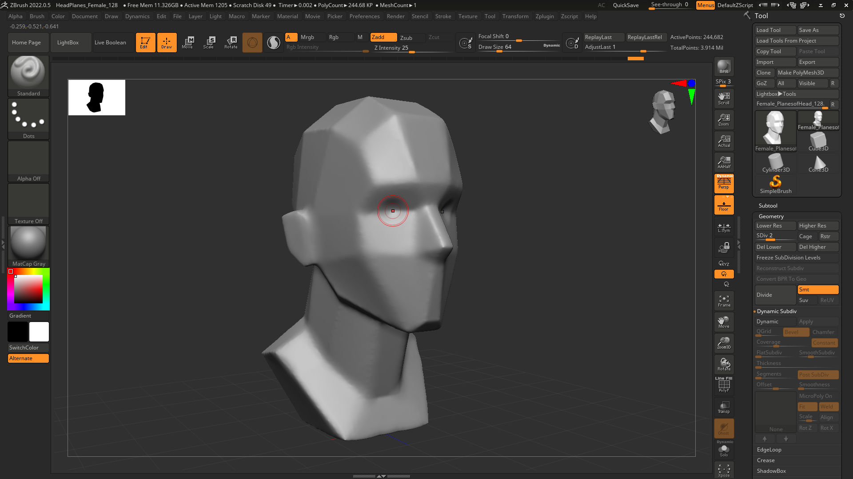Open the Alpha Off selector
The image size is (853, 479).
coord(28,161)
